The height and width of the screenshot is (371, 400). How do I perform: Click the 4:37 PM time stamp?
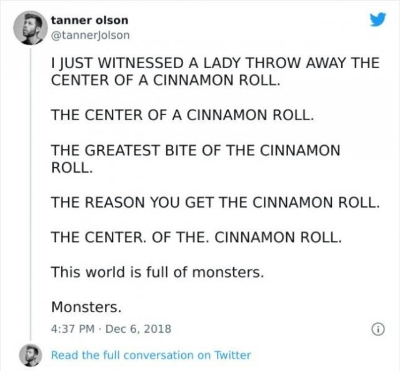[x=72, y=328]
